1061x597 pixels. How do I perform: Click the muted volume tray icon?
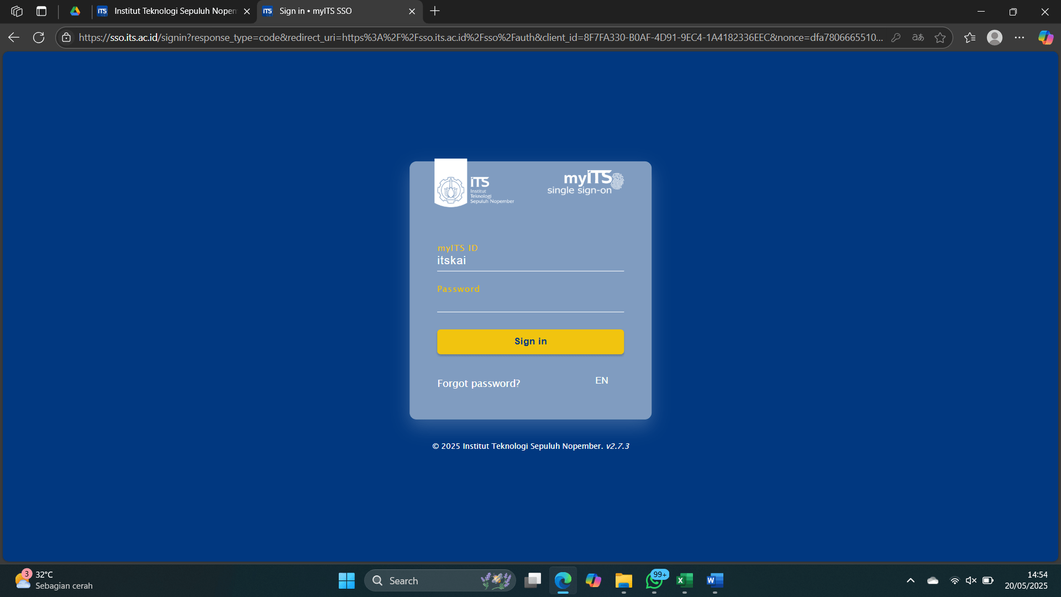pyautogui.click(x=971, y=580)
